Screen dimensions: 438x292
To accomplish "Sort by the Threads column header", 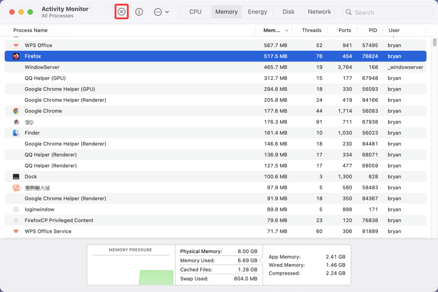I will (x=311, y=30).
